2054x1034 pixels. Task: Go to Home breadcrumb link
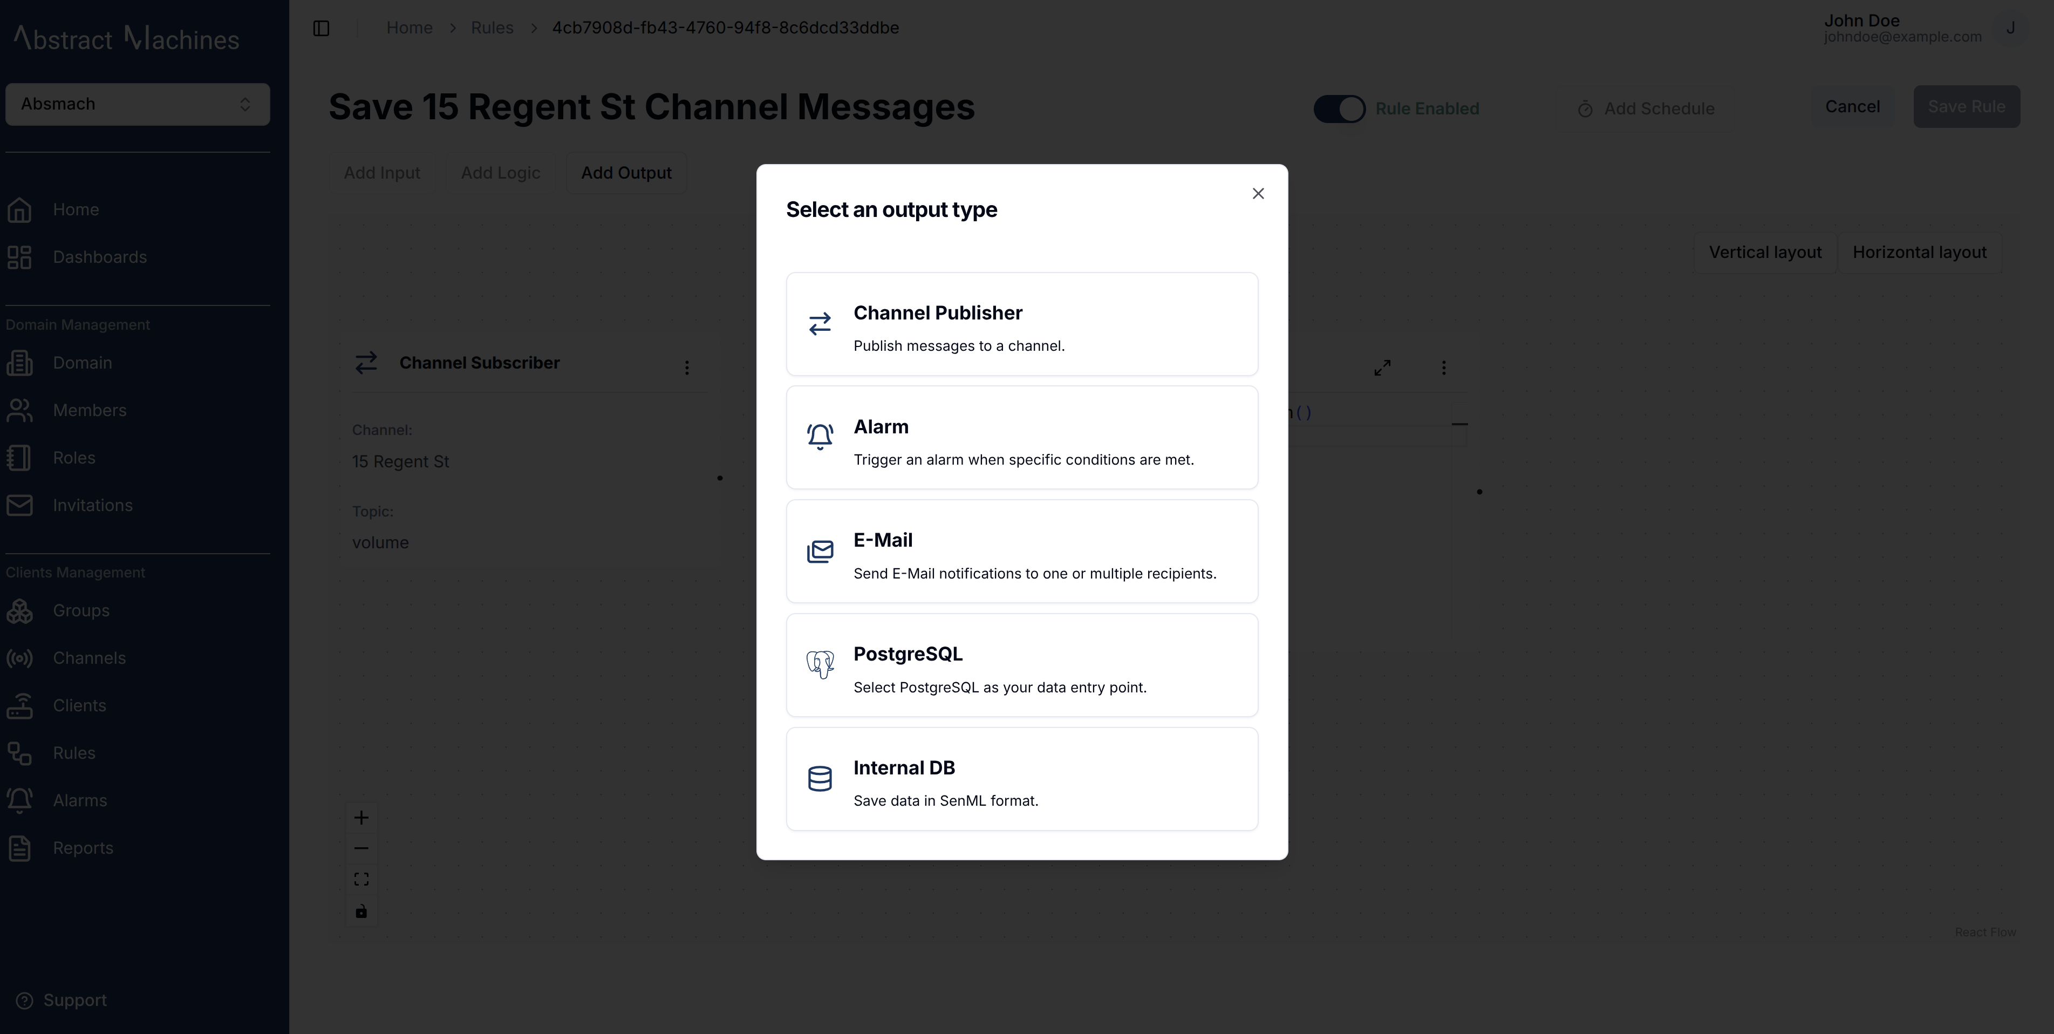409,28
